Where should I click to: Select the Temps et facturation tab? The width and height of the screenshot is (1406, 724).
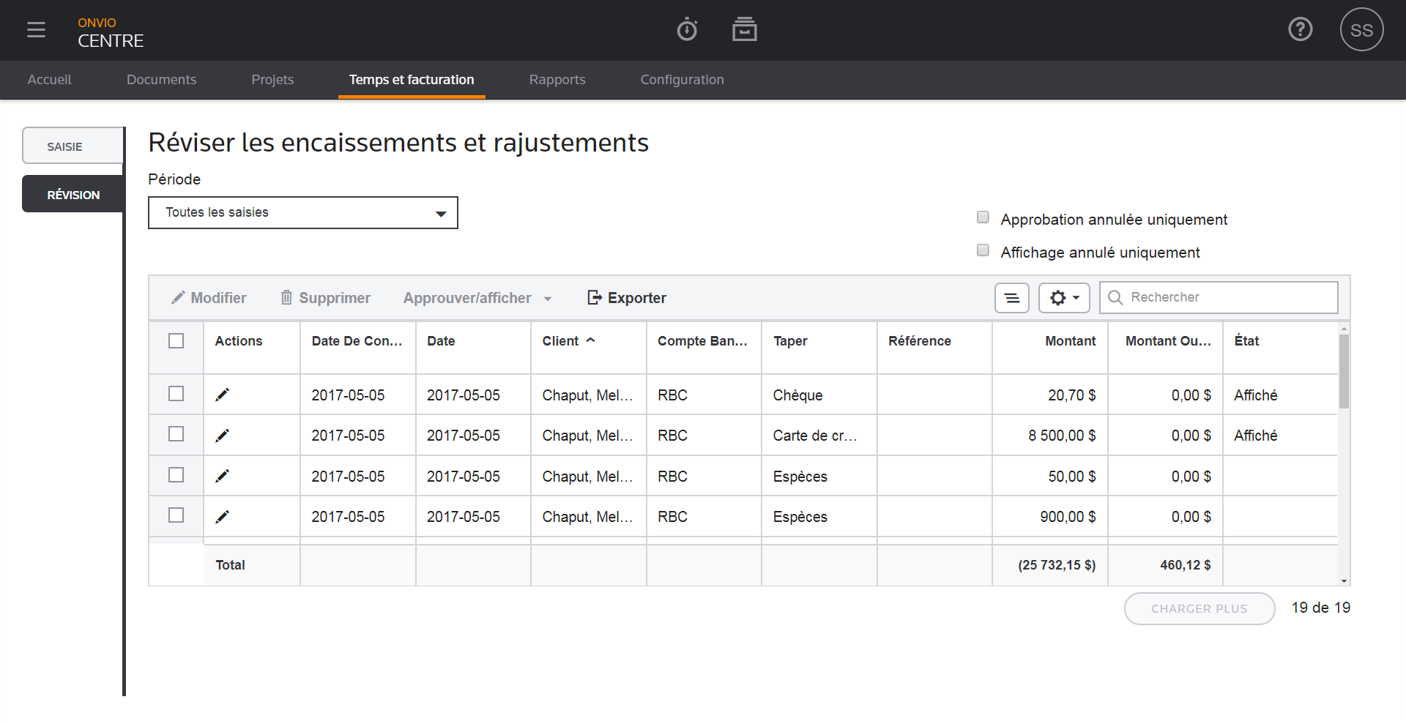coord(412,80)
